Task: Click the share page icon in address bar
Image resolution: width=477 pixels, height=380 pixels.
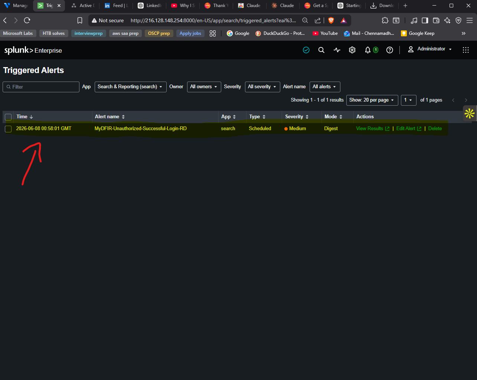Action: 318,20
